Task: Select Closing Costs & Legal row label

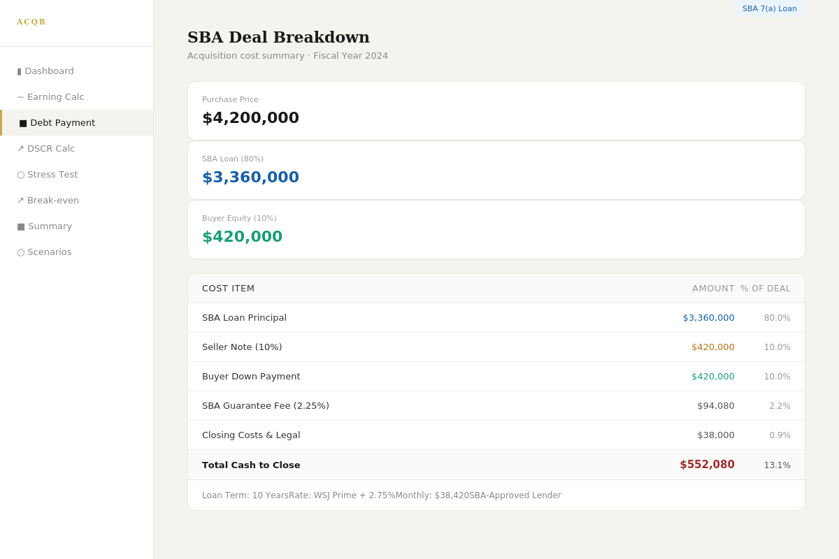Action: coord(251,435)
